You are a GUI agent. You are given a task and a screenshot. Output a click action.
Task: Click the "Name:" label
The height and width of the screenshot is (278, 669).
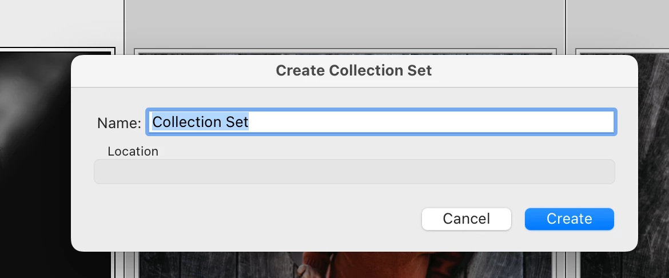click(118, 123)
